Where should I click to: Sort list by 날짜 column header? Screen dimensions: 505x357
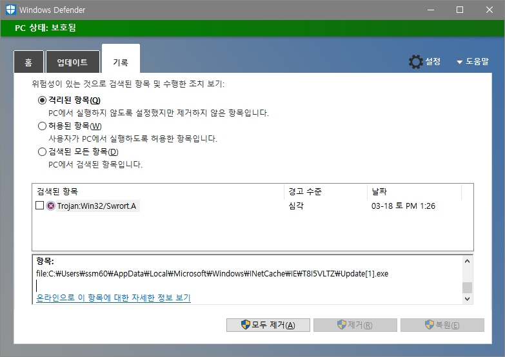pyautogui.click(x=413, y=192)
